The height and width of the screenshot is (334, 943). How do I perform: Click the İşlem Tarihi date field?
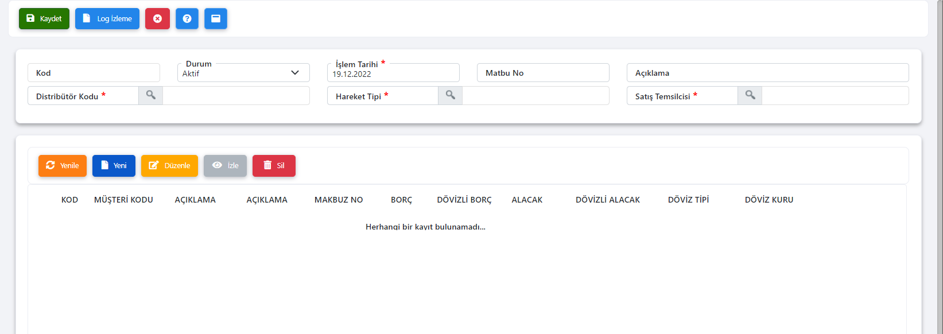(x=393, y=73)
